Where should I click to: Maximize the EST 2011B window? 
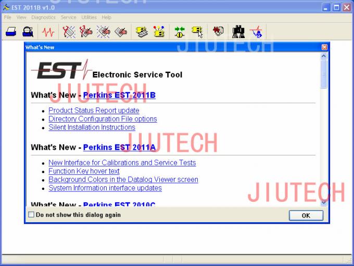336,7
